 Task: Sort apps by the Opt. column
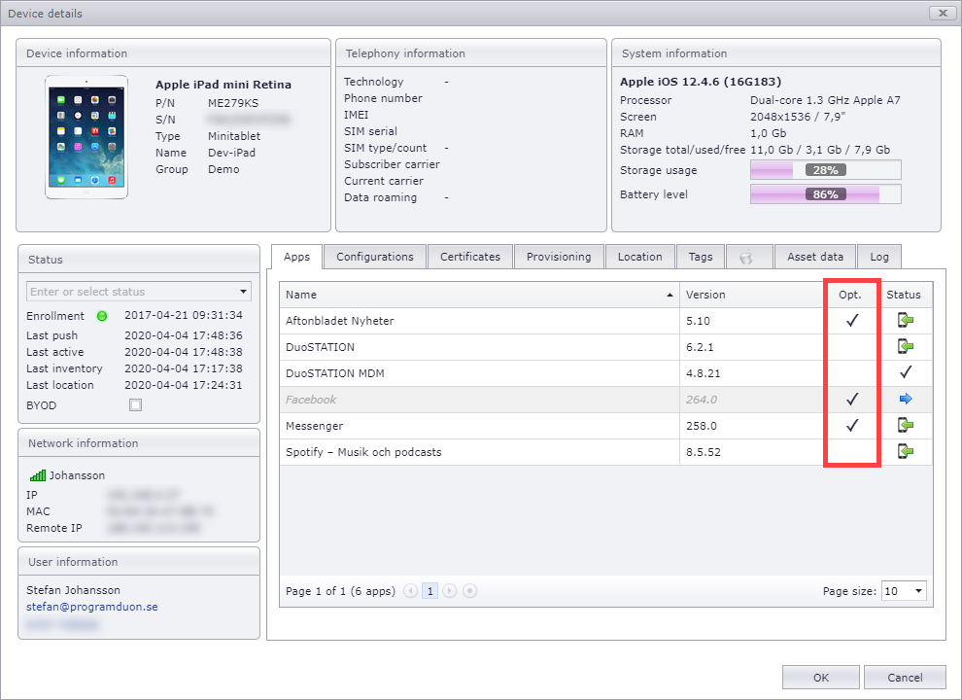coord(850,295)
